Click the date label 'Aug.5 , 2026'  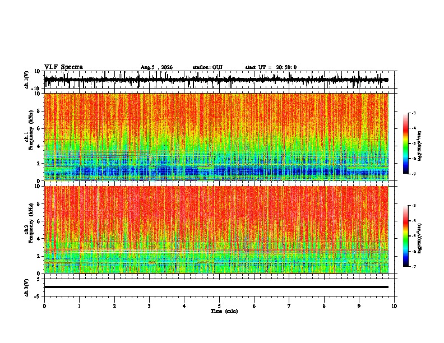pos(156,67)
